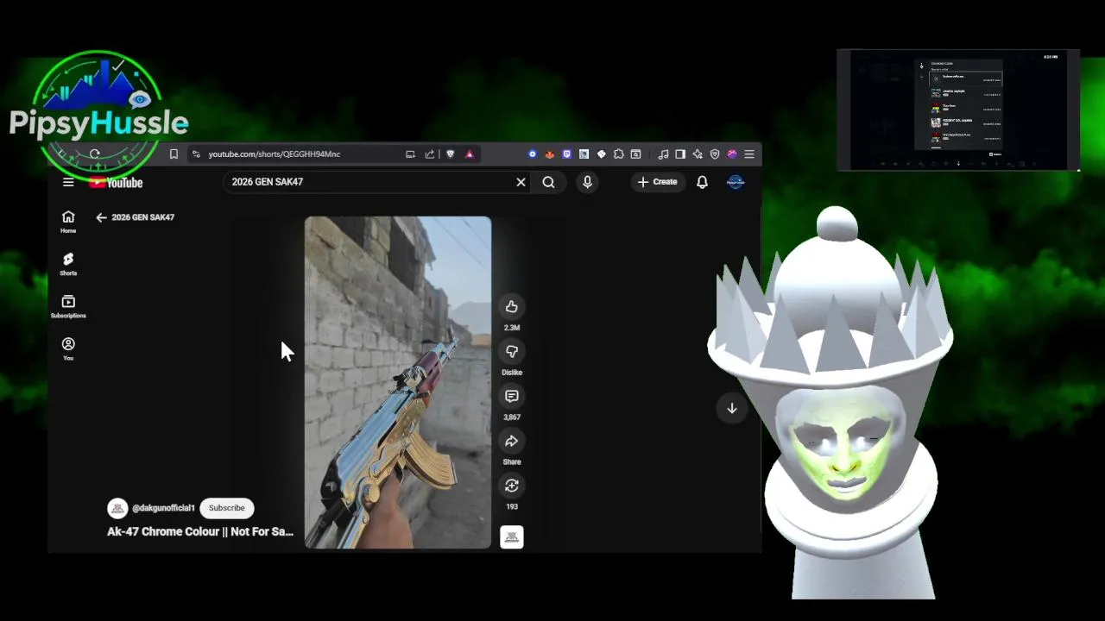Open the @dakgunofficial1 channel avatar
Screen dimensions: 1105x621
pos(117,508)
